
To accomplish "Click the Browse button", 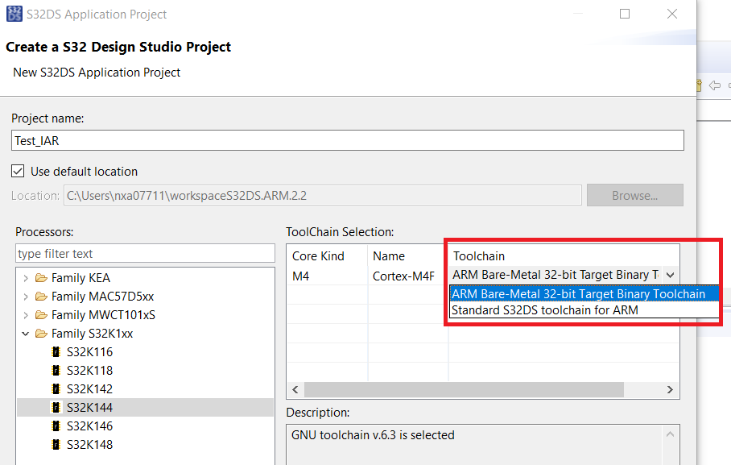I will (x=634, y=196).
